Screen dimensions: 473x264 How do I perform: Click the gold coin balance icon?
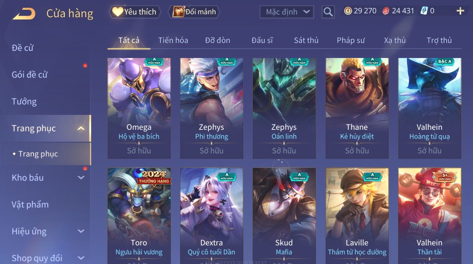[348, 11]
